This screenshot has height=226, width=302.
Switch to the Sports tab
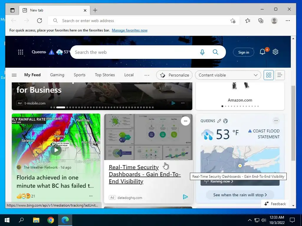coord(80,75)
